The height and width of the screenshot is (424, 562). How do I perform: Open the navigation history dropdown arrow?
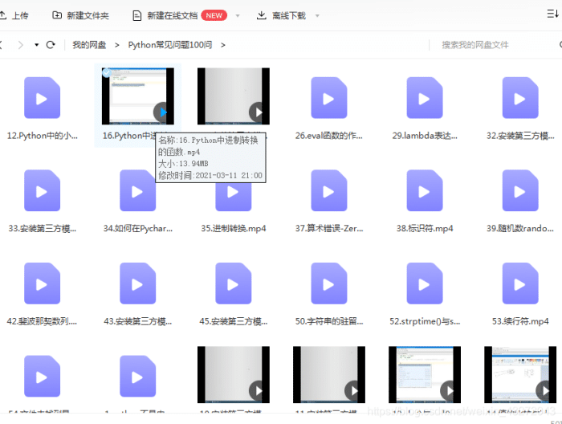[37, 45]
